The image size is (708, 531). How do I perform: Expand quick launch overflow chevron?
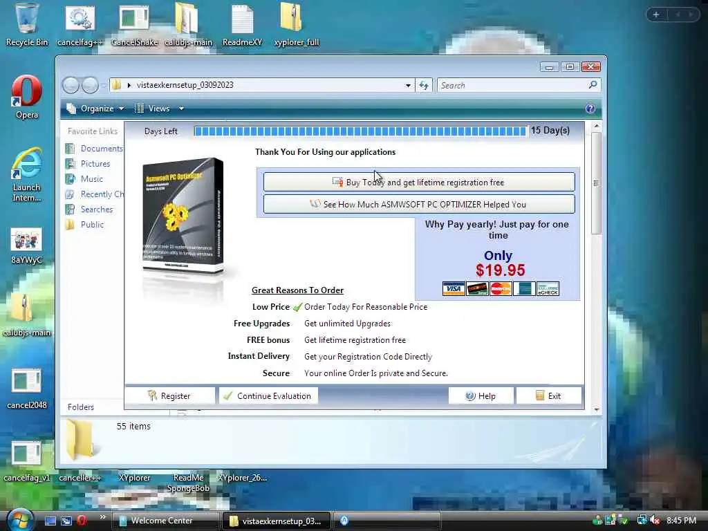click(103, 517)
